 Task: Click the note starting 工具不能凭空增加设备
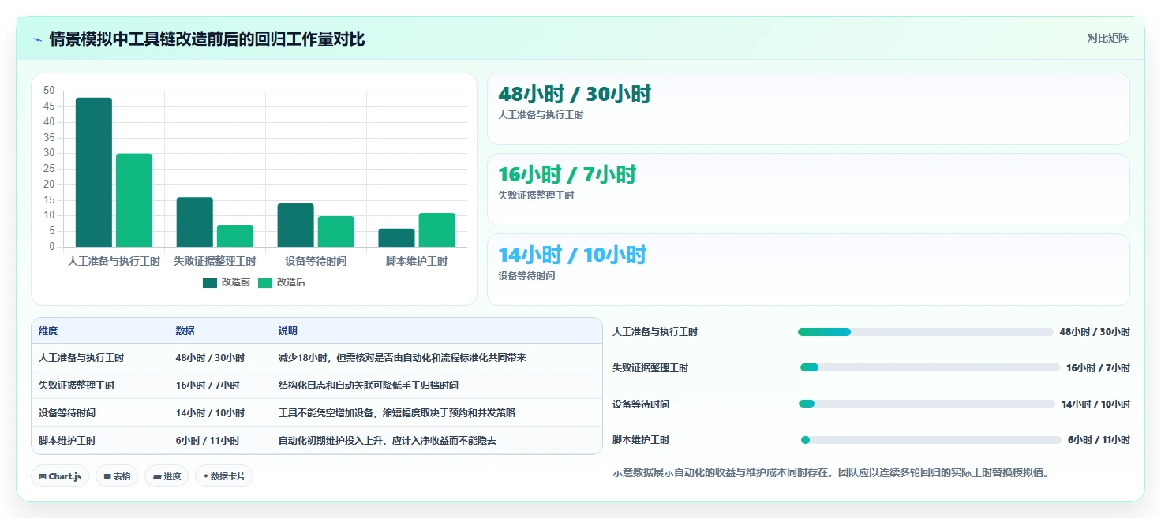point(397,413)
